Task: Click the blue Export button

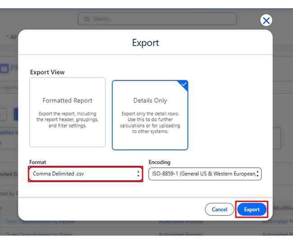Action: point(252,209)
